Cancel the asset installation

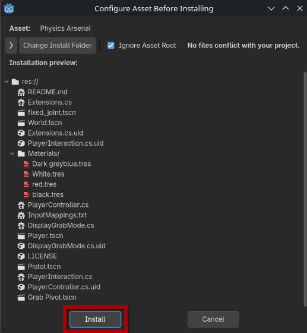[x=213, y=319]
